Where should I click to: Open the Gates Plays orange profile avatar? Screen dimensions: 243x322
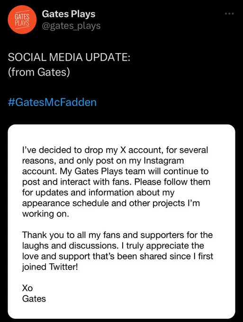22,19
